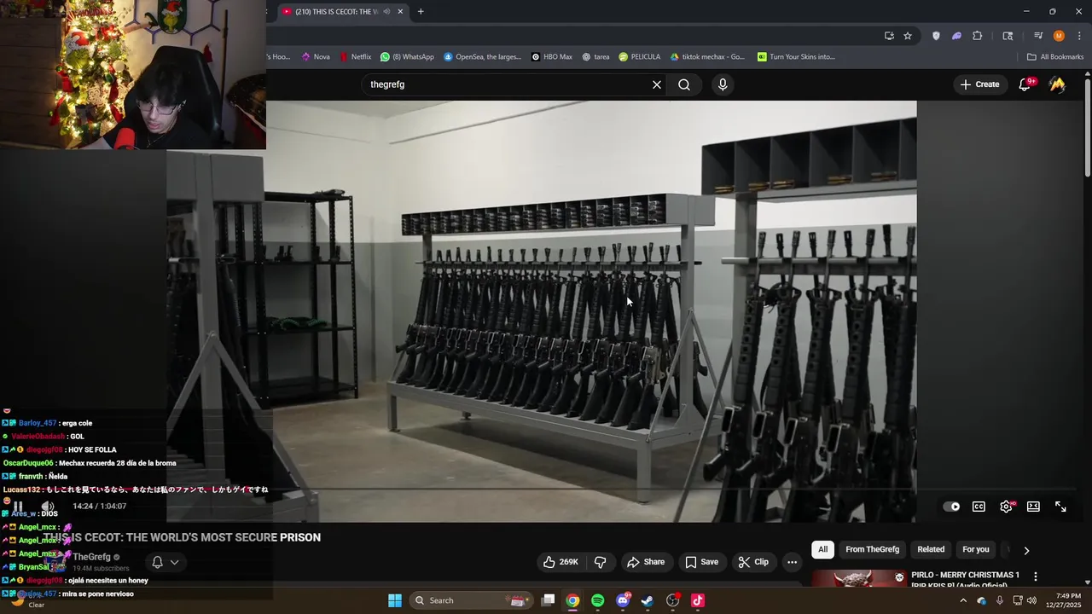Open the HBO Max bookmark
Image resolution: width=1092 pixels, height=614 pixels.
[551, 57]
